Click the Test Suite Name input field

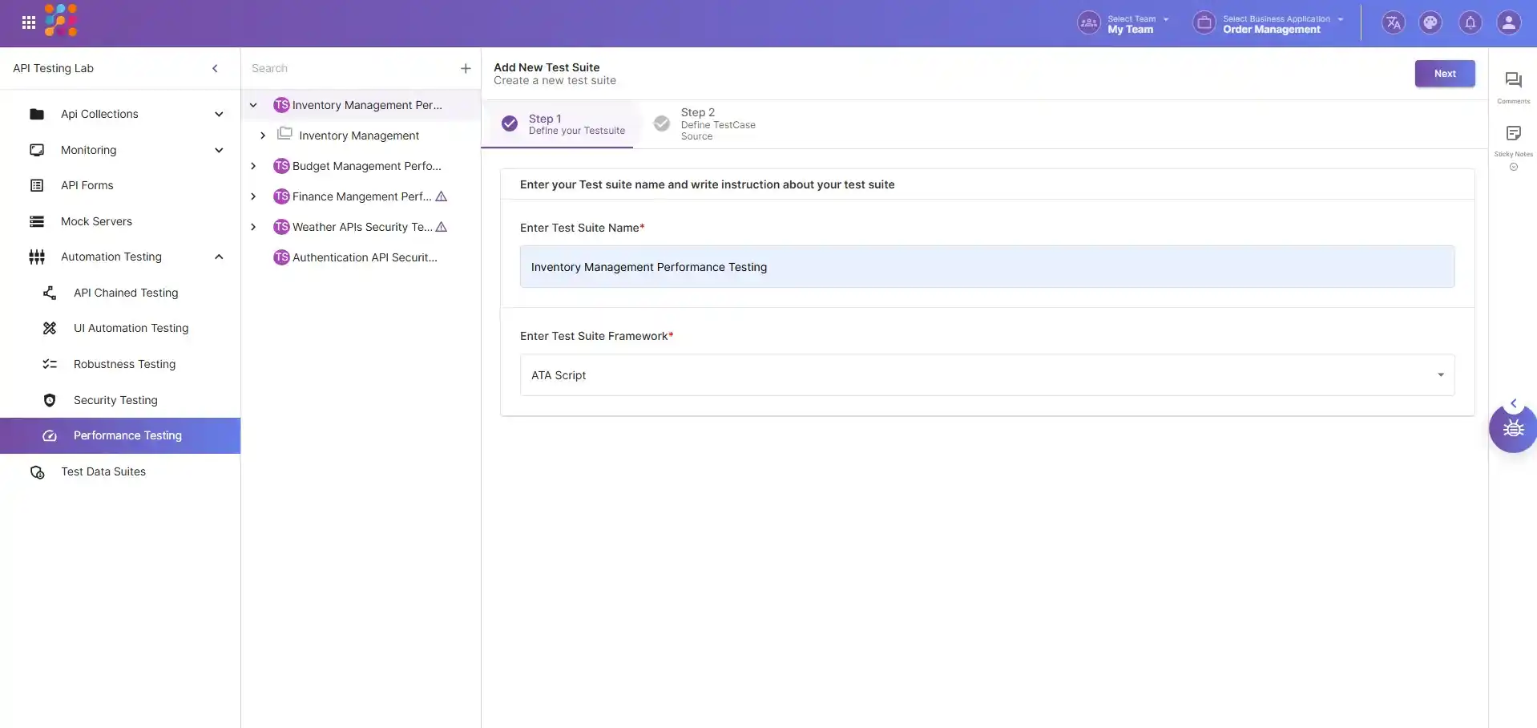pyautogui.click(x=986, y=267)
